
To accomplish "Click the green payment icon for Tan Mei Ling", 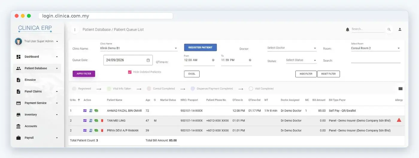I will [96, 121].
